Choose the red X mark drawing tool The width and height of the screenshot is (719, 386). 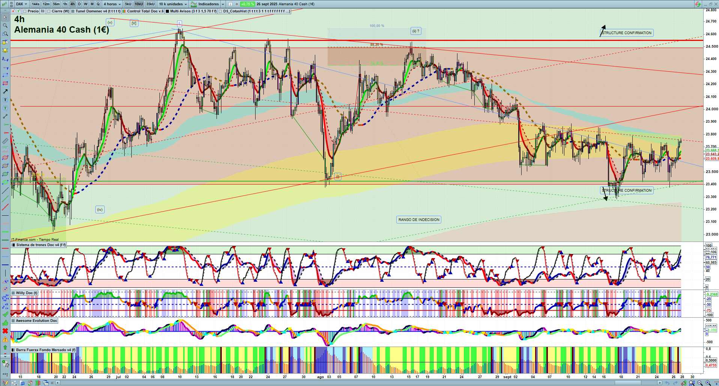click(x=5, y=331)
